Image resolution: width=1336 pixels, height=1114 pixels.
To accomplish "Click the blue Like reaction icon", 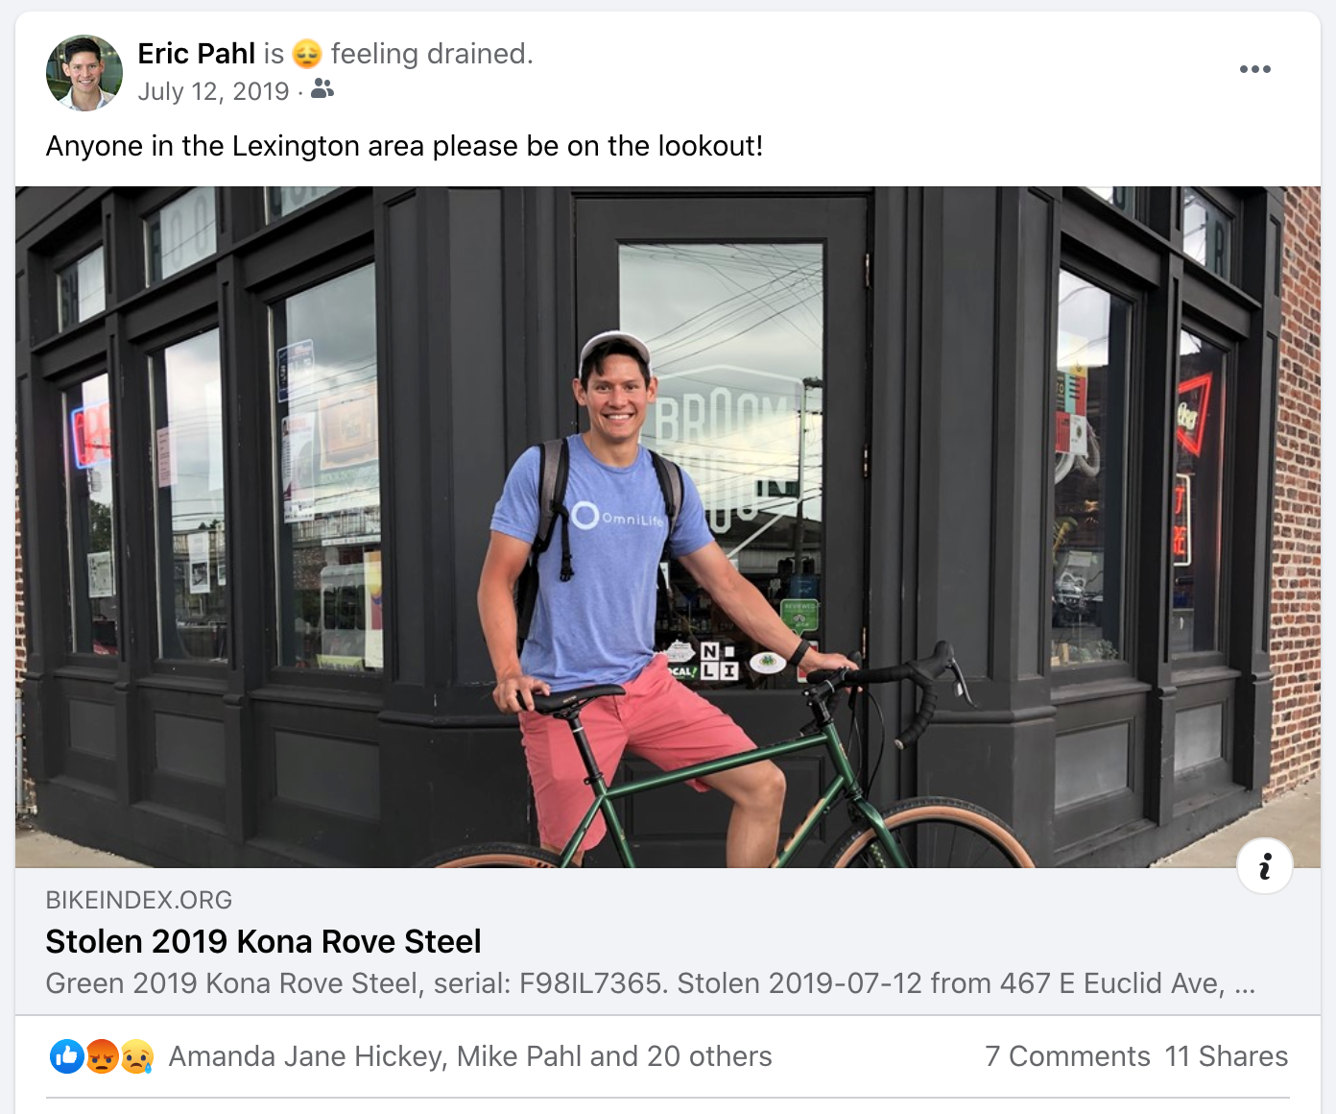I will pos(66,1056).
